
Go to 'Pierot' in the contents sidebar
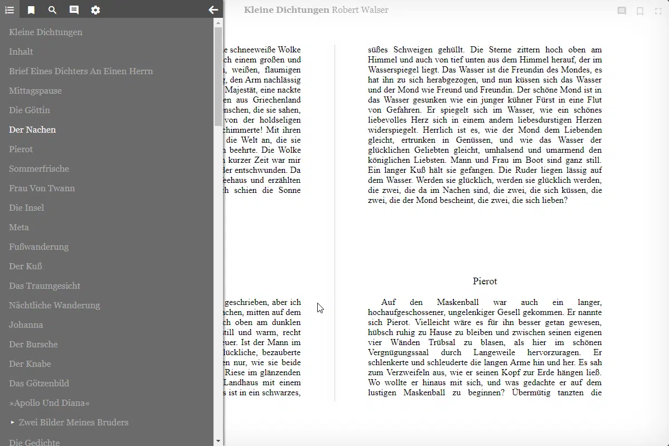(21, 149)
